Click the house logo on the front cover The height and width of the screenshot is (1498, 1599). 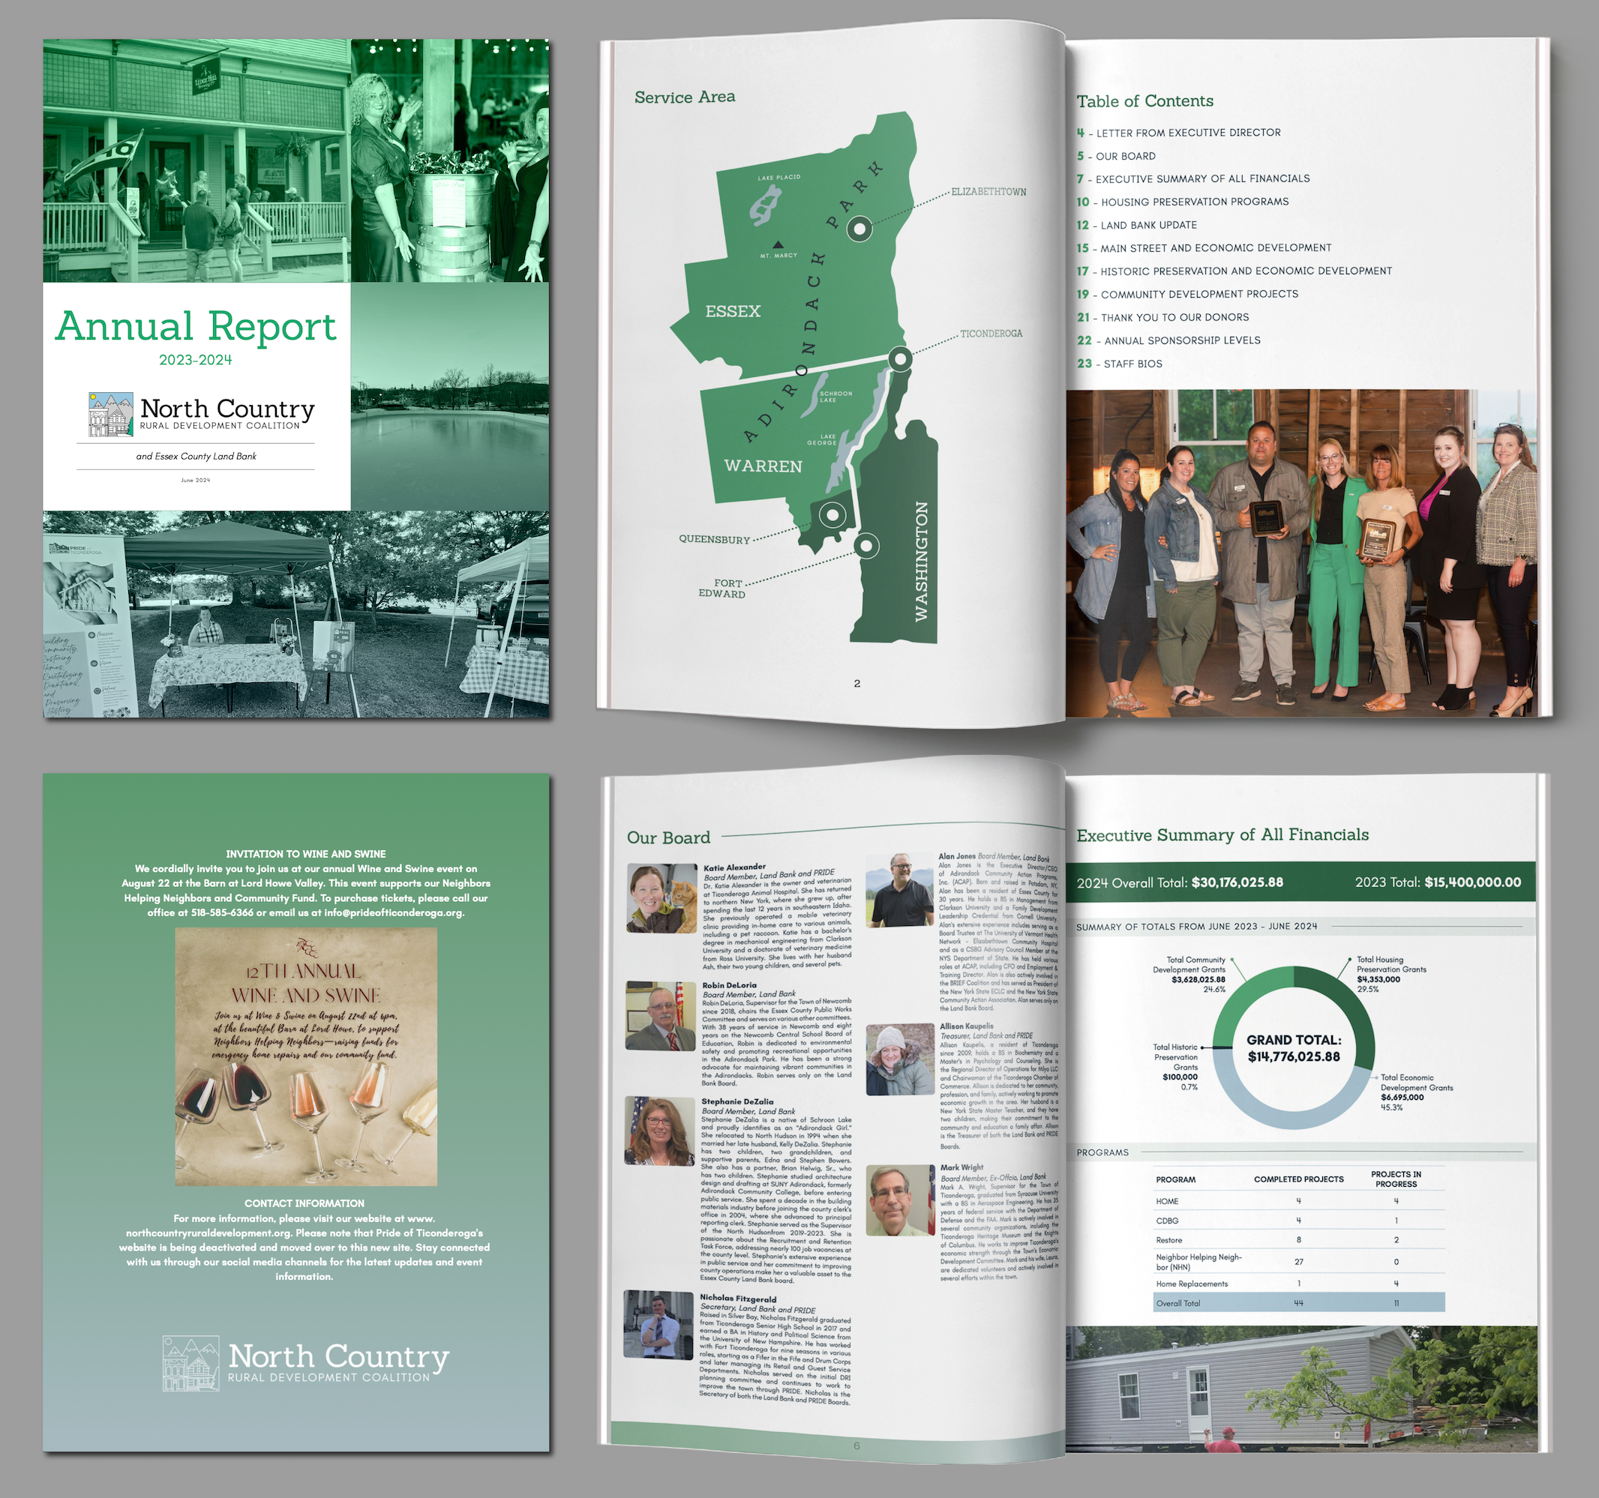pos(110,414)
